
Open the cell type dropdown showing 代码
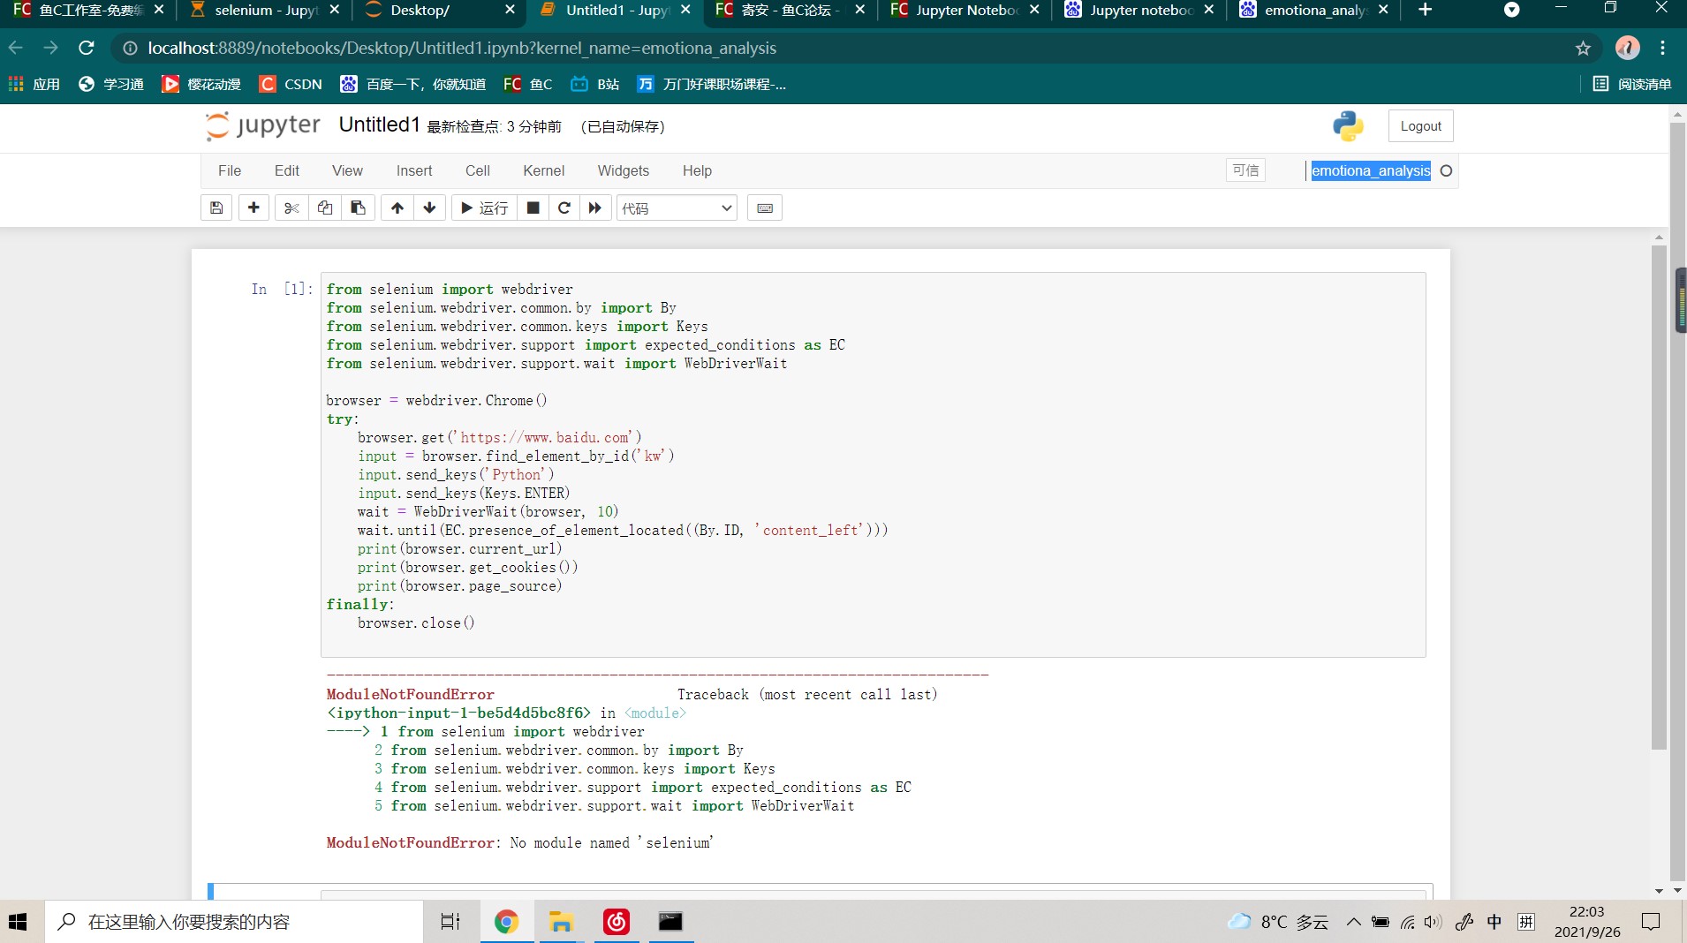677,208
